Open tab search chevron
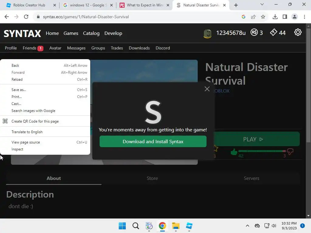This screenshot has width=311, height=233. (x=262, y=4)
